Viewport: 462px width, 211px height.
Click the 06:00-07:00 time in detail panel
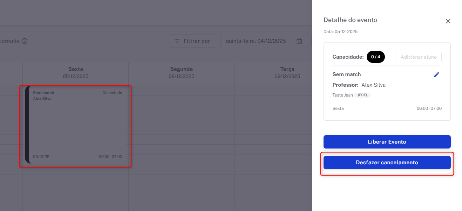click(x=429, y=108)
